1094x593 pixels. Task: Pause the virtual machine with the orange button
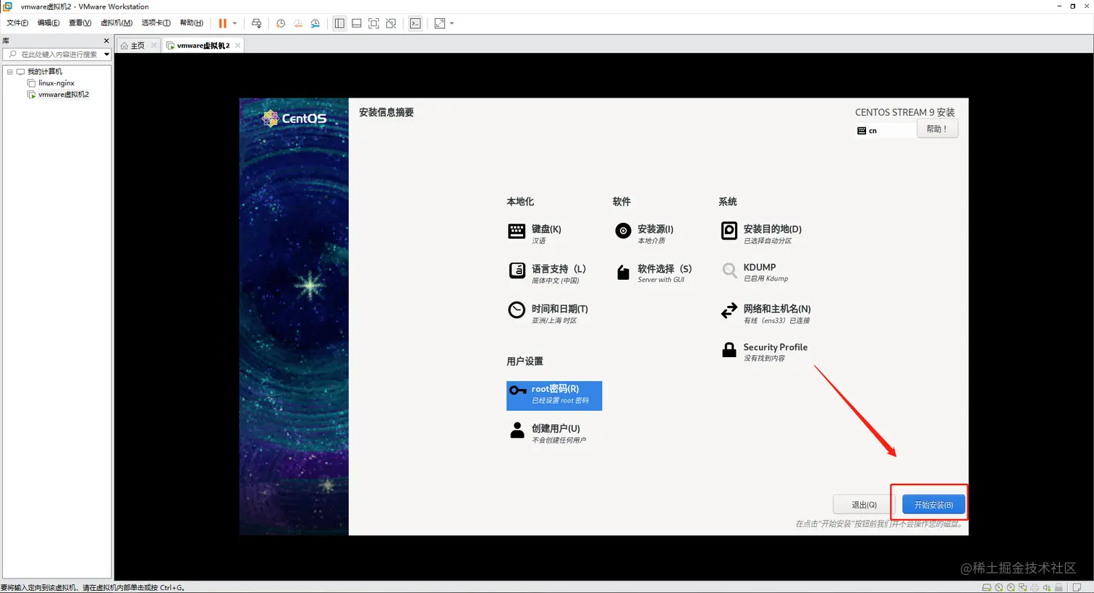223,23
